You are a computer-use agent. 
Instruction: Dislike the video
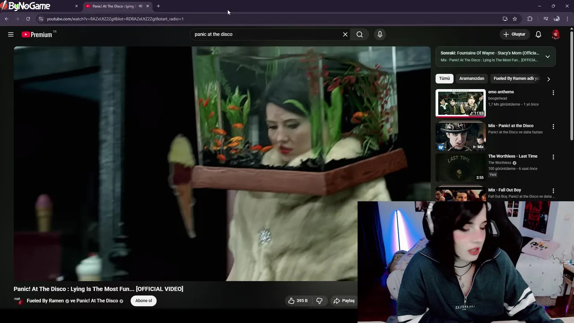tap(319, 301)
